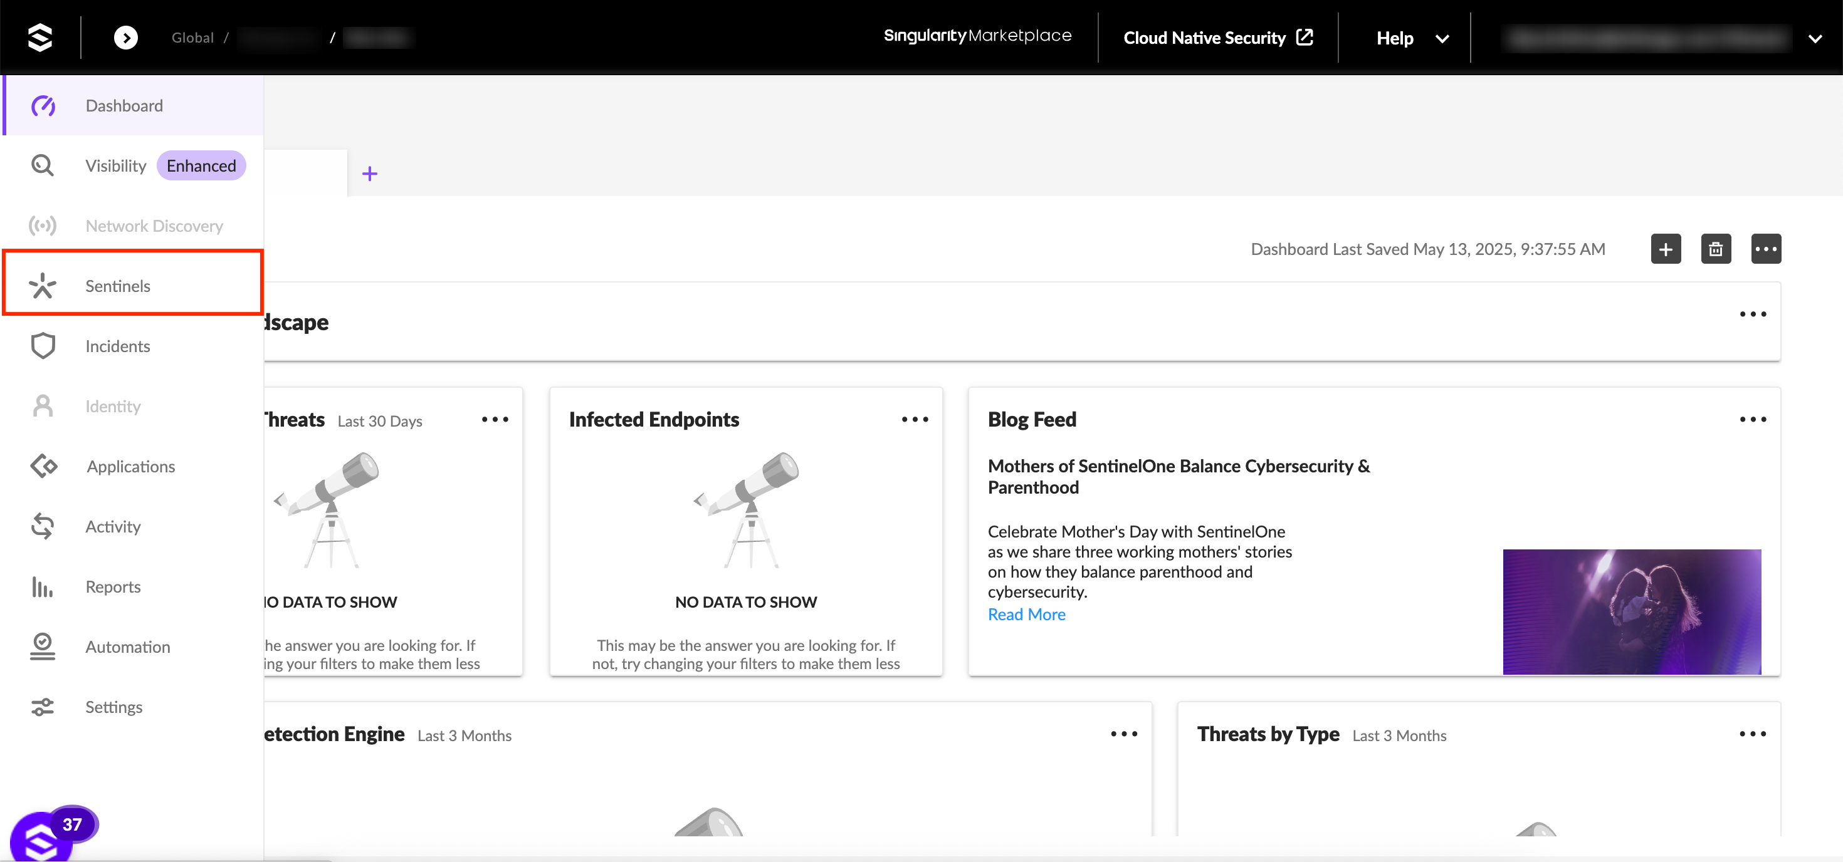Open Threats widget options menu
1843x862 pixels.
point(495,420)
